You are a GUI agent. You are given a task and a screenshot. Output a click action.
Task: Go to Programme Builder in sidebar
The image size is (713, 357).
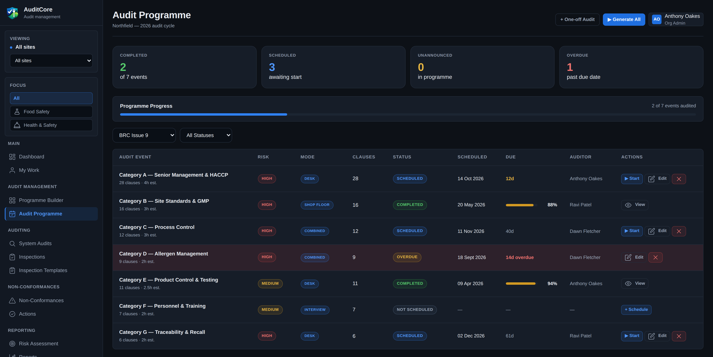pos(51,200)
